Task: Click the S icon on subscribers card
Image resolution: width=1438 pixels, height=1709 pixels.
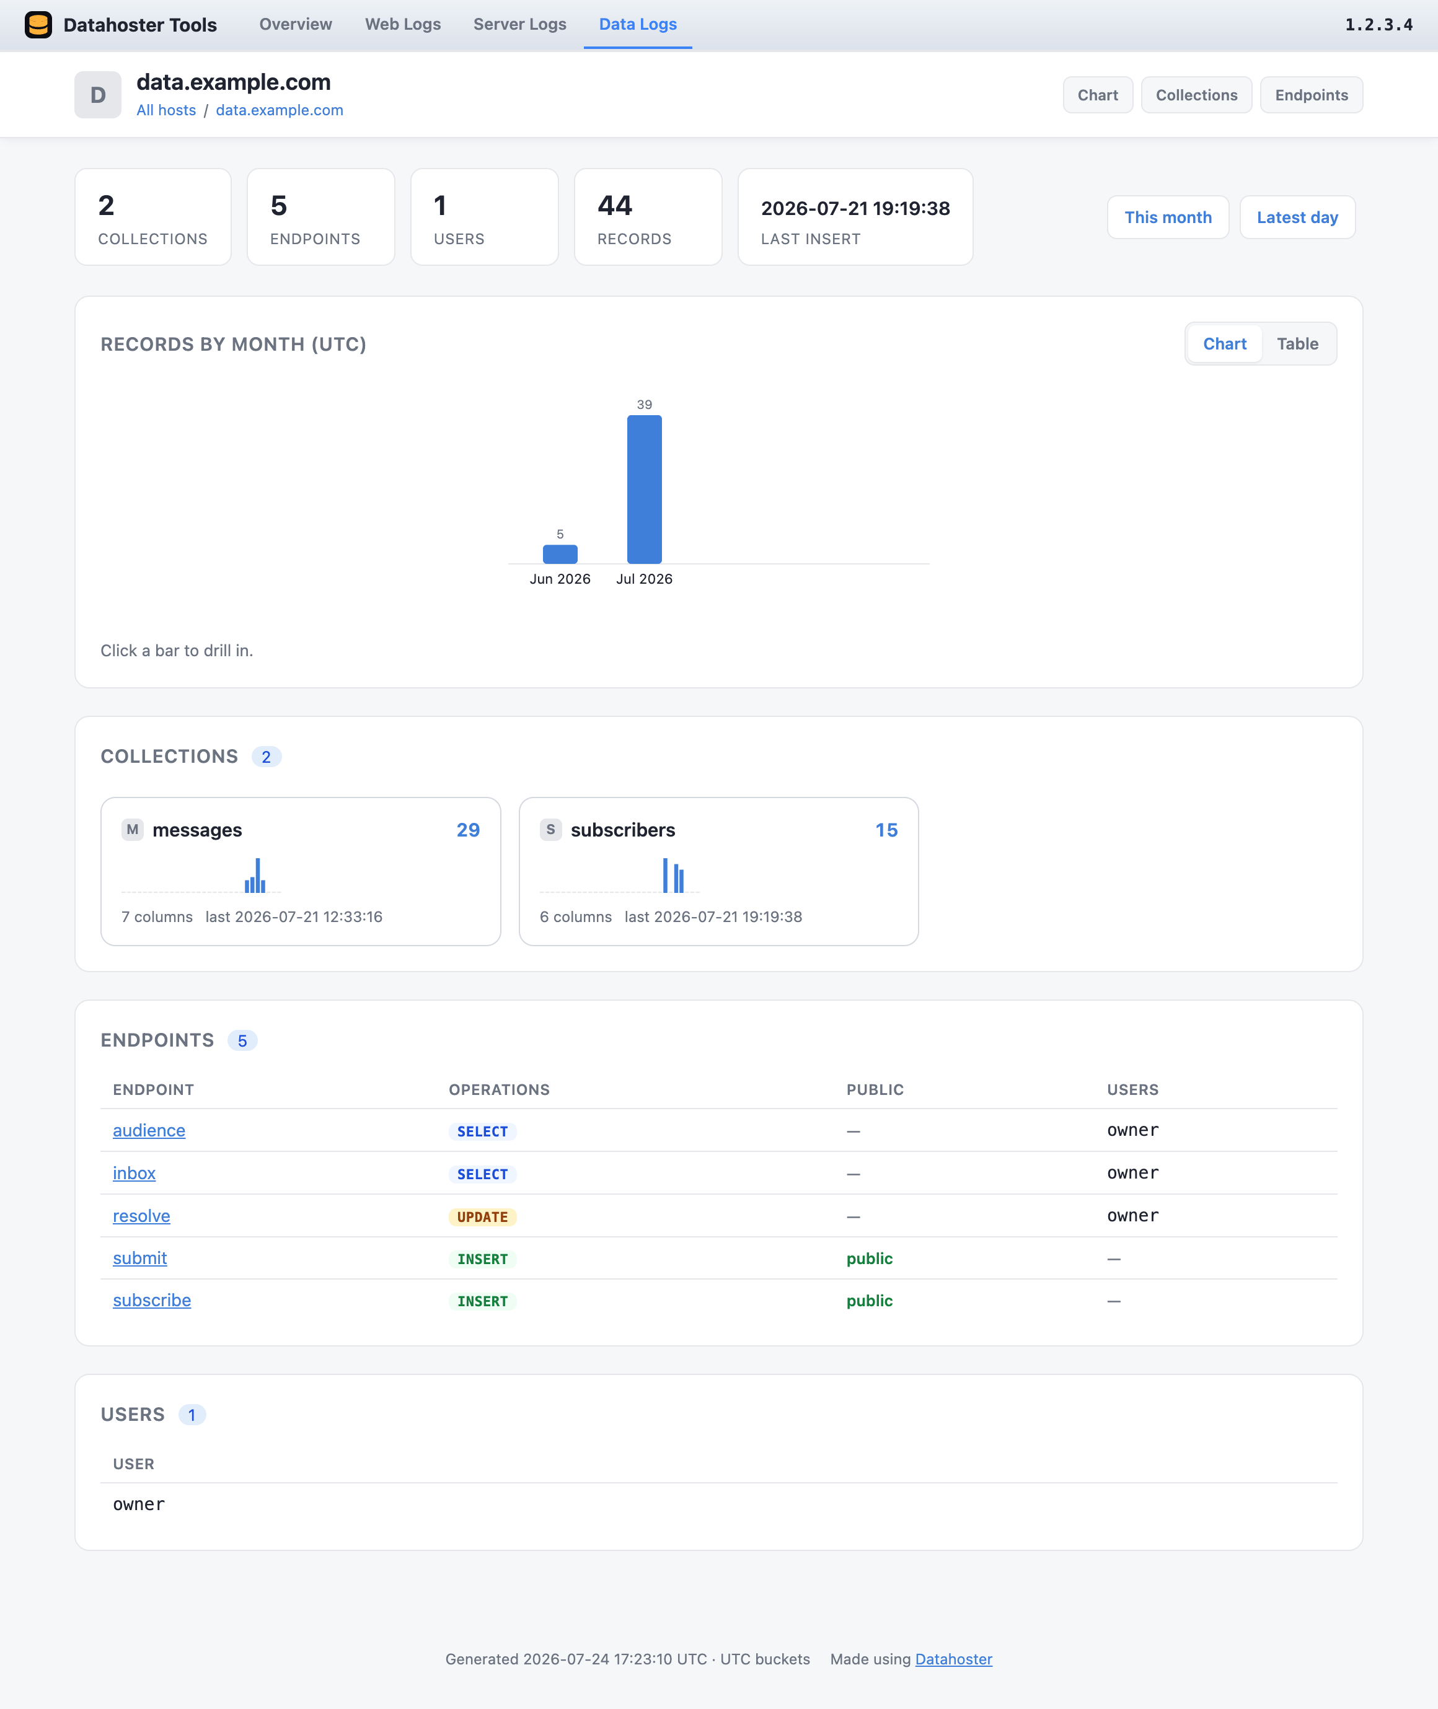Action: coord(550,830)
